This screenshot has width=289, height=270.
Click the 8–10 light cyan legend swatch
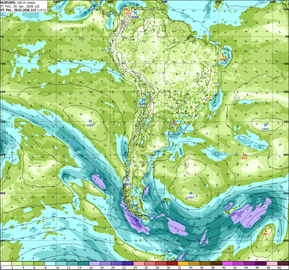tap(50, 263)
